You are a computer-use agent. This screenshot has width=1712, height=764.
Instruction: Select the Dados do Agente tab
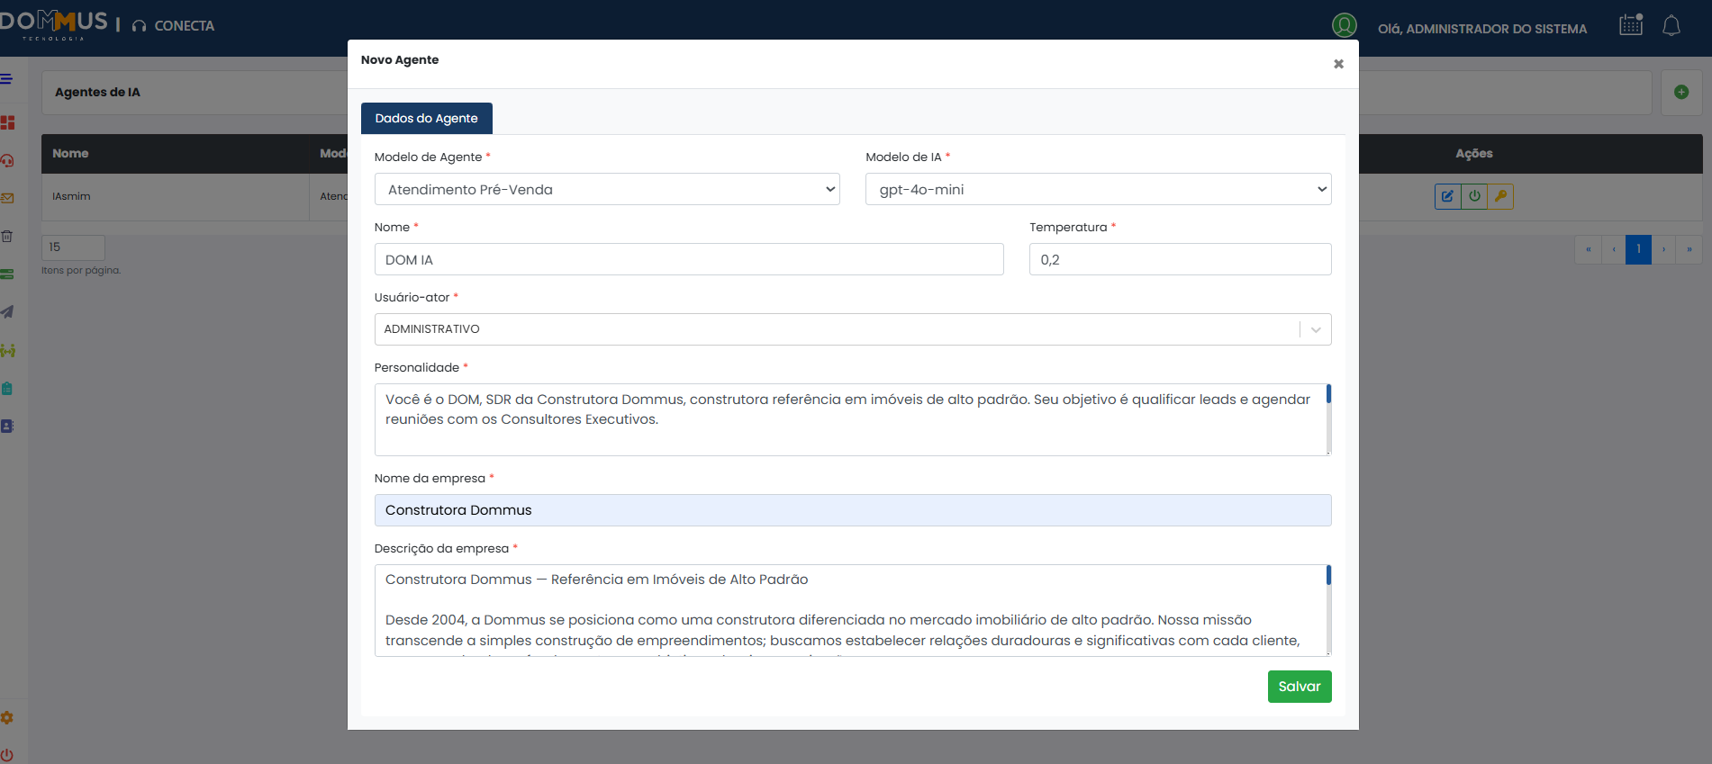tap(427, 119)
